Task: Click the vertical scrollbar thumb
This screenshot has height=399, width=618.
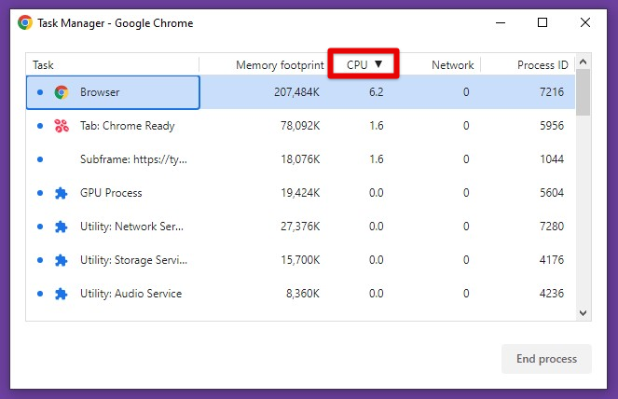Action: coord(583,92)
